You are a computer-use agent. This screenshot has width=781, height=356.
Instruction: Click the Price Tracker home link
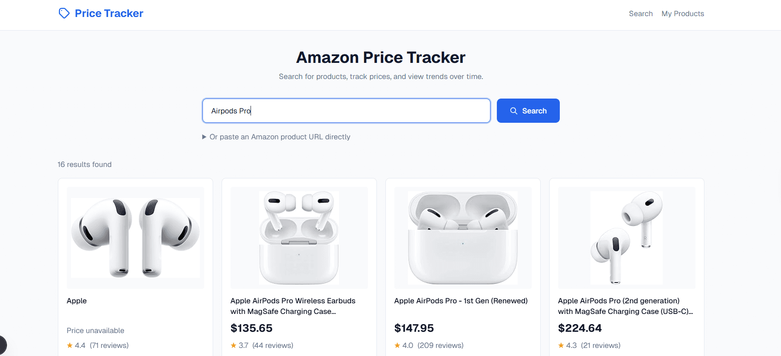[101, 13]
